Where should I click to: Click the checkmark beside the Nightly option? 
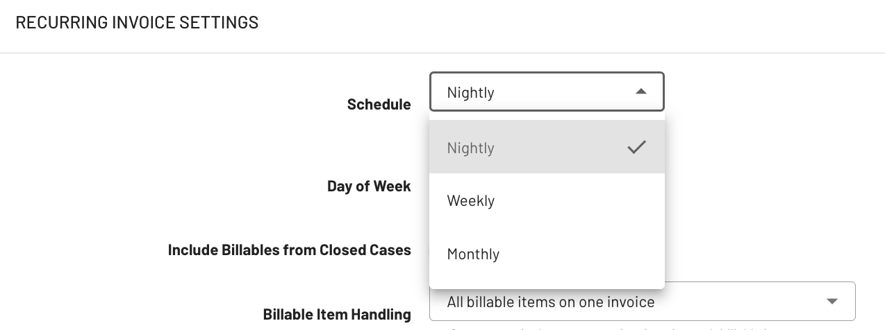tap(636, 147)
